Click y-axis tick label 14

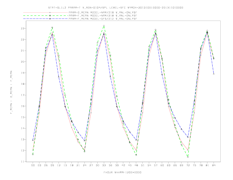click(22, 128)
